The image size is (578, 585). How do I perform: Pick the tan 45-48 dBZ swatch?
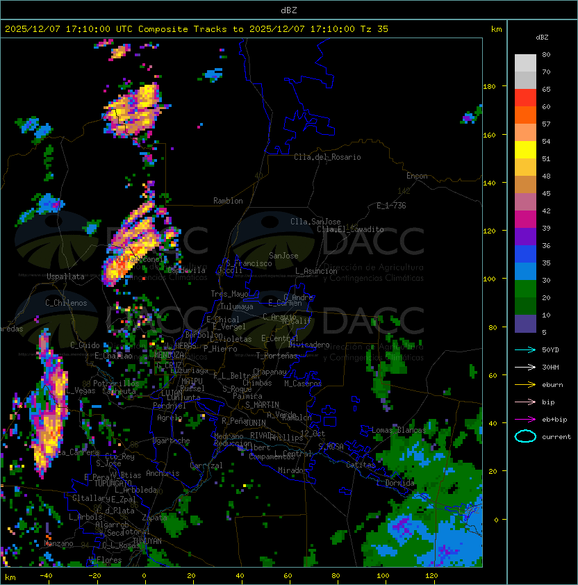click(x=525, y=185)
